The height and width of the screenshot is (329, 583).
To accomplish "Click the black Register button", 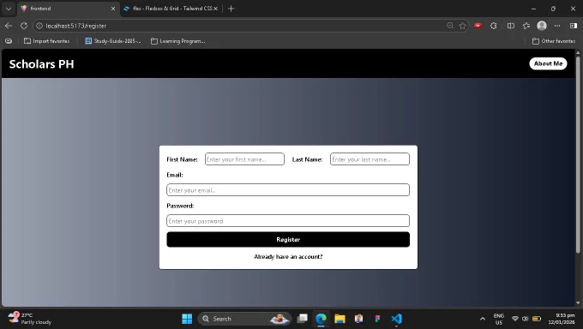I will pos(288,239).
